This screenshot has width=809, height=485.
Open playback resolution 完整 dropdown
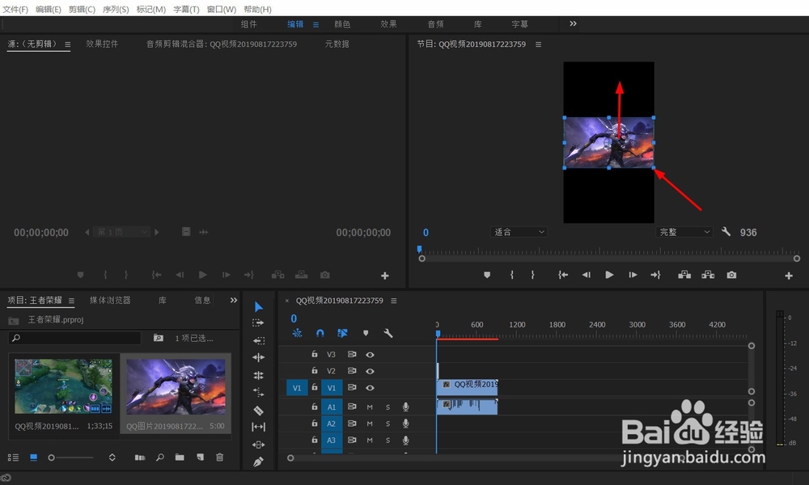click(684, 232)
